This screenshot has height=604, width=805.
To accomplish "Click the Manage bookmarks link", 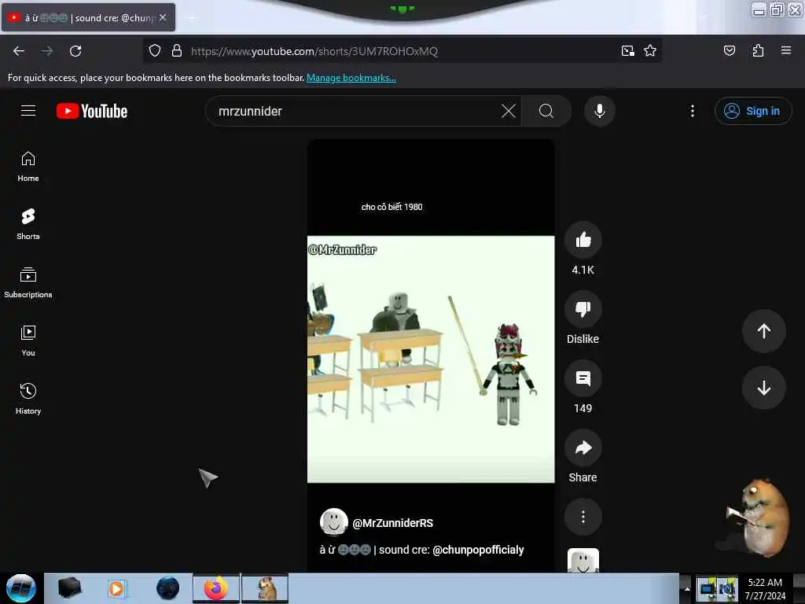I will 351,78.
